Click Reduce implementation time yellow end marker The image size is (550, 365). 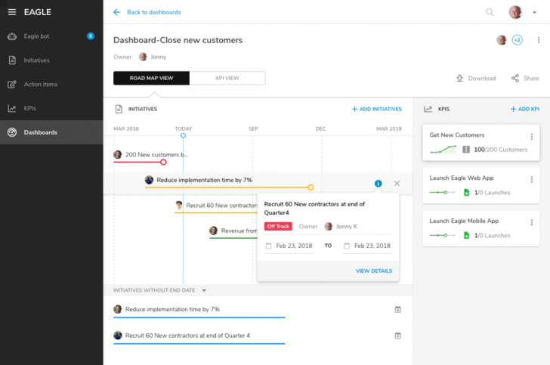(x=311, y=187)
